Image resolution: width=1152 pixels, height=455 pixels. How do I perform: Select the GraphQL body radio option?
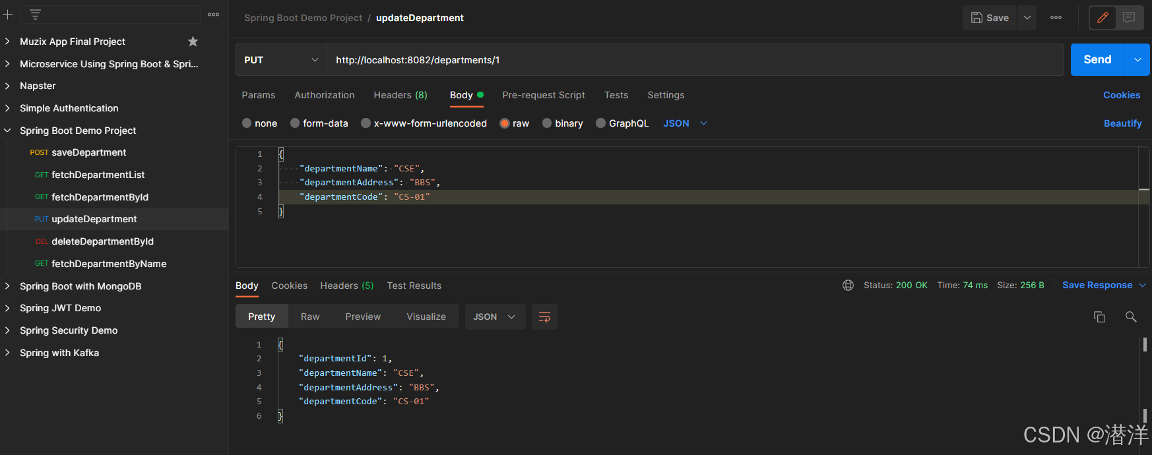(600, 123)
